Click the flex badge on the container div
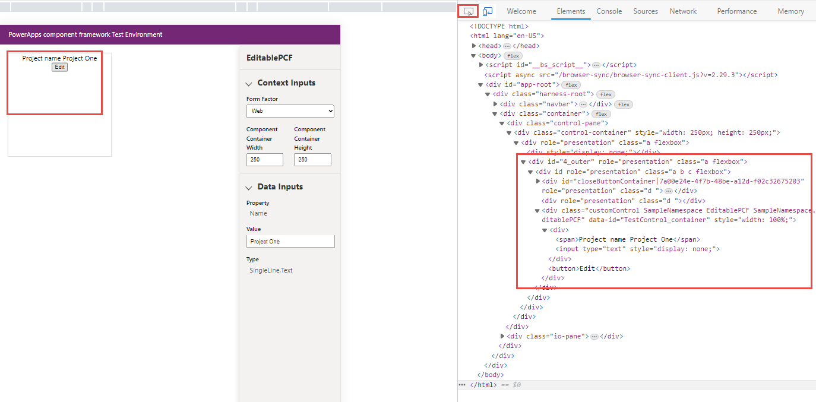The width and height of the screenshot is (816, 402). [600, 113]
